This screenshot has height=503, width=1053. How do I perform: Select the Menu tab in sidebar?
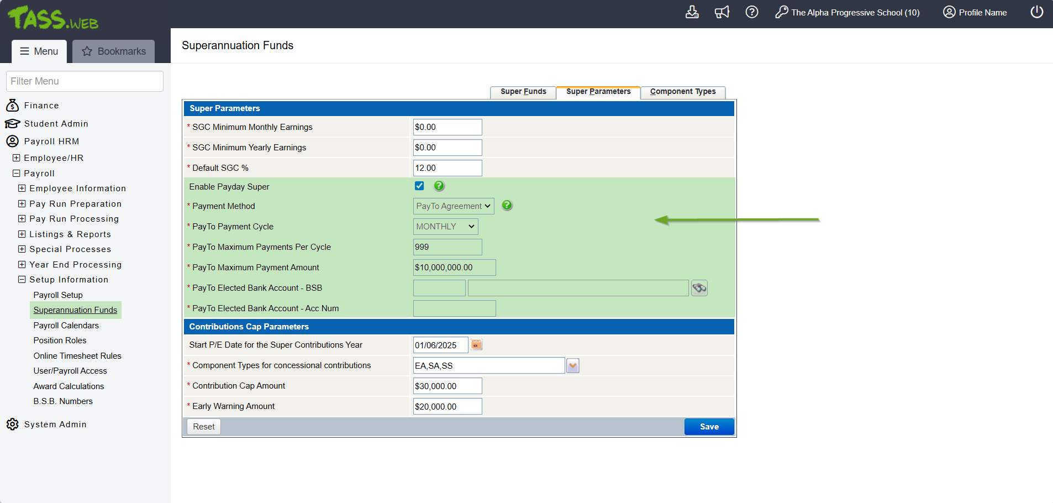coord(39,51)
